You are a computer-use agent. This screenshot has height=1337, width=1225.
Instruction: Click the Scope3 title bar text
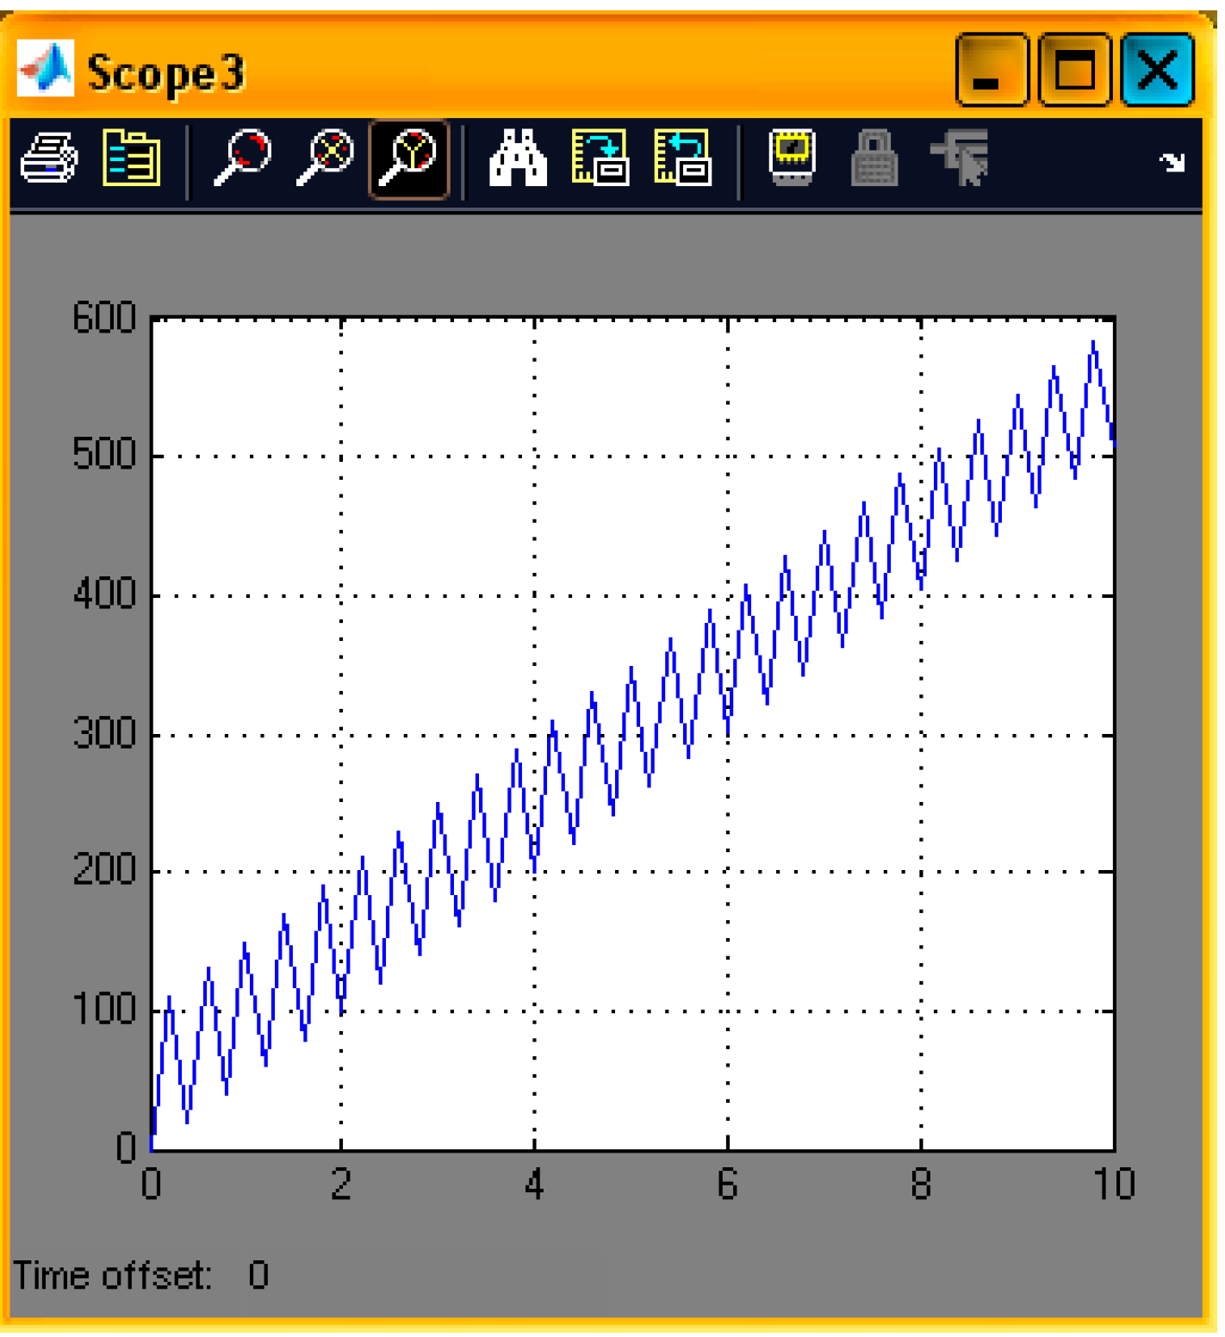166,74
